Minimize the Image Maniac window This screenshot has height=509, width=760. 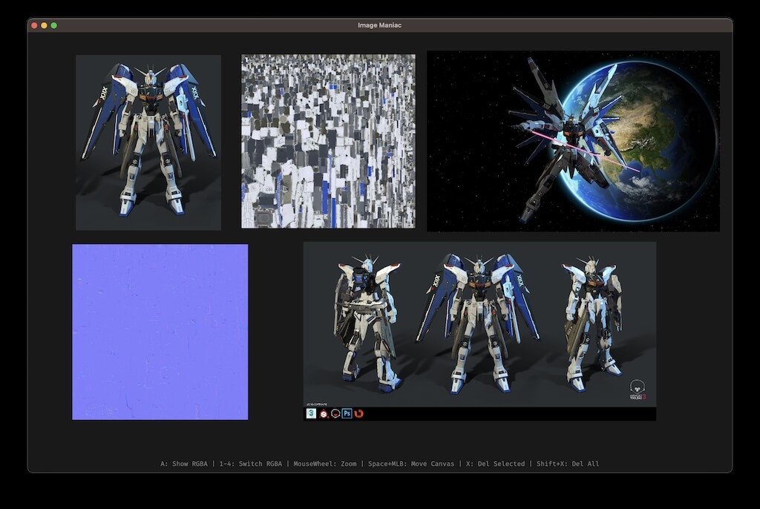[44, 25]
